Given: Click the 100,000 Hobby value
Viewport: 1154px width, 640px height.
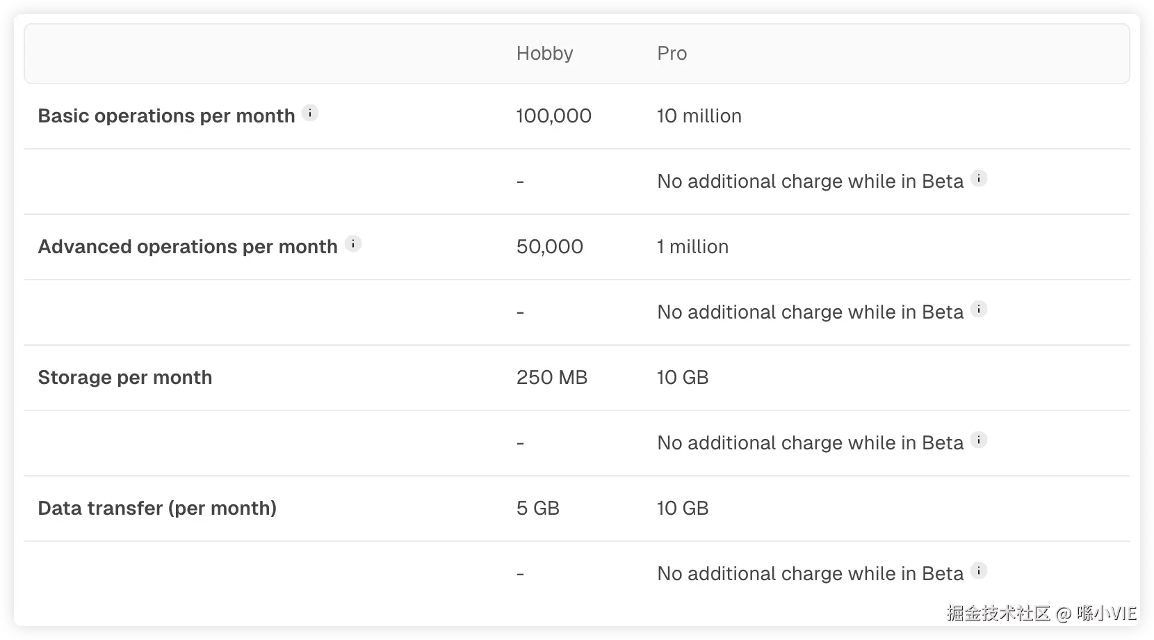Looking at the screenshot, I should (x=553, y=115).
